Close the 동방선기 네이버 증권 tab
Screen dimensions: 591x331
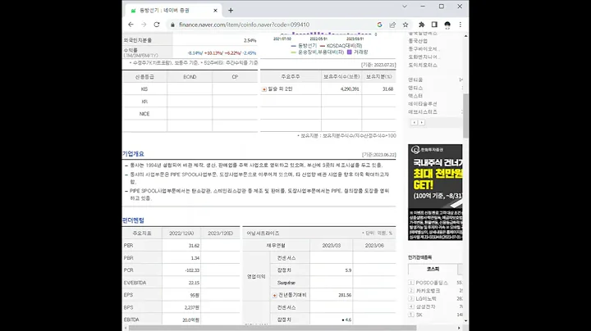pos(215,11)
